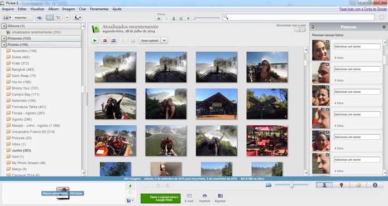The width and height of the screenshot is (388, 206).
Task: Create a movie presentation from the album
Action: (x=113, y=41)
